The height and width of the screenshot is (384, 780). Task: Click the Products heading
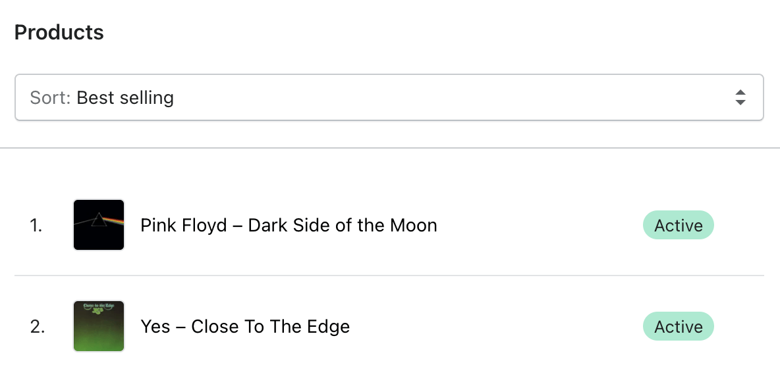59,32
